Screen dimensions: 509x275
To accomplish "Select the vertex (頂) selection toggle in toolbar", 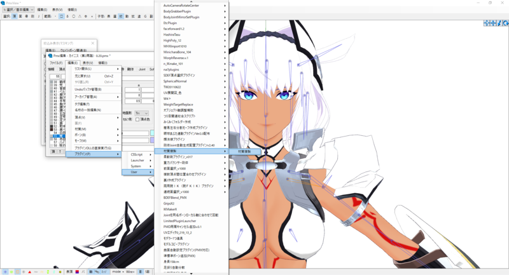I will tap(14, 17).
